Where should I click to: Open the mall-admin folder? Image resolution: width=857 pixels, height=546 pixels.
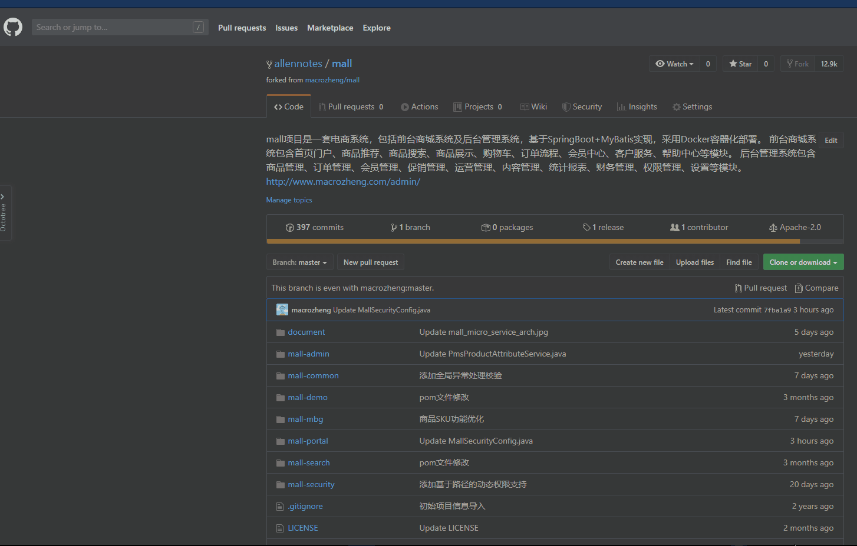pyautogui.click(x=309, y=354)
